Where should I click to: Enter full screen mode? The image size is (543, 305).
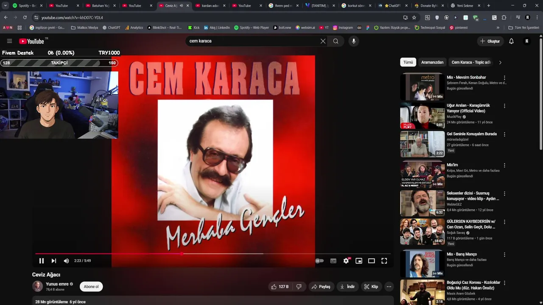[384, 261]
